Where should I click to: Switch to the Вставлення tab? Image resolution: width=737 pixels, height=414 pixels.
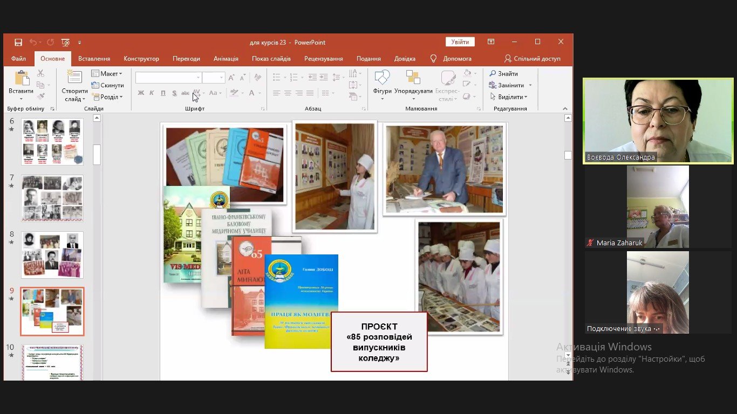pyautogui.click(x=94, y=59)
